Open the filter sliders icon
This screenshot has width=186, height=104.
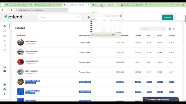click(174, 29)
